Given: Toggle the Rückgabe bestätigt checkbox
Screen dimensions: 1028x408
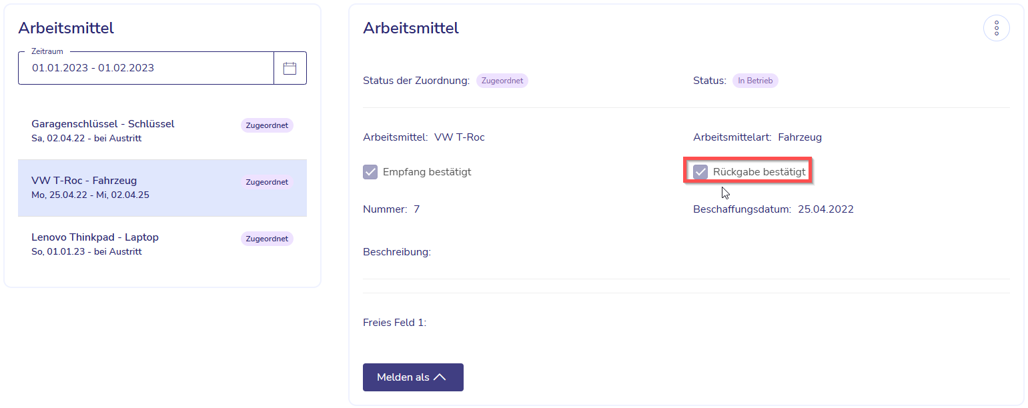Looking at the screenshot, I should (x=700, y=172).
